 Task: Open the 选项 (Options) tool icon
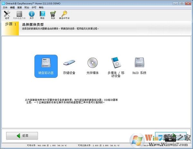(7, 14)
